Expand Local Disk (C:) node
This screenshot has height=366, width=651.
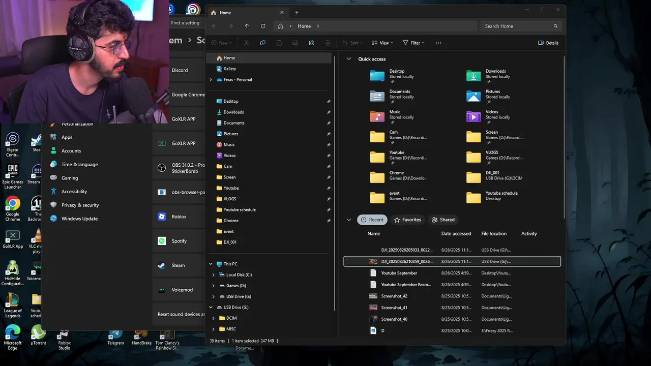click(x=214, y=274)
